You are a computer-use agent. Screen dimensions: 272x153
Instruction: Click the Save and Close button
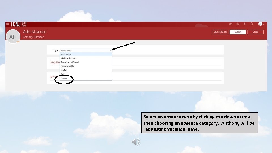(x=220, y=32)
